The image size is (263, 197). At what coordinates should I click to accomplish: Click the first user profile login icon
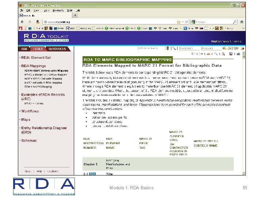[x=224, y=48]
